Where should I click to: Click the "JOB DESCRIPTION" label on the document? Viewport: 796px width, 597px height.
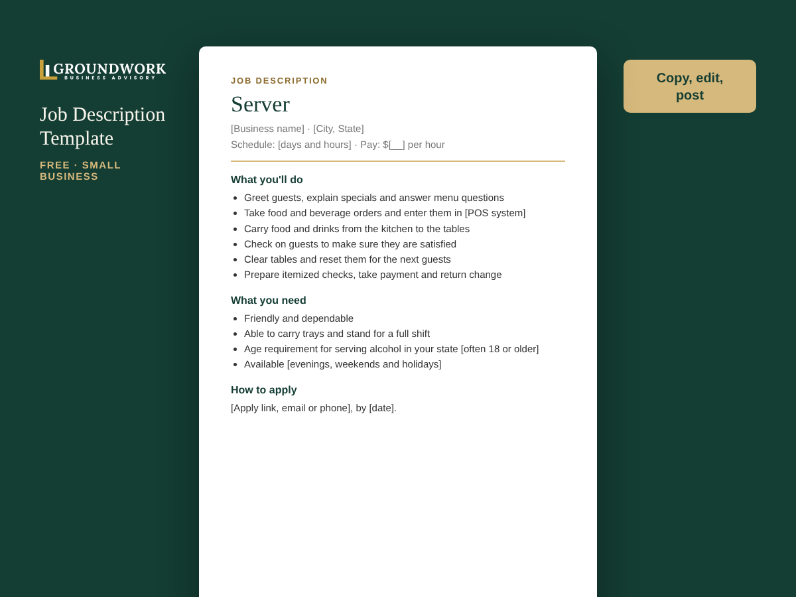click(x=279, y=80)
